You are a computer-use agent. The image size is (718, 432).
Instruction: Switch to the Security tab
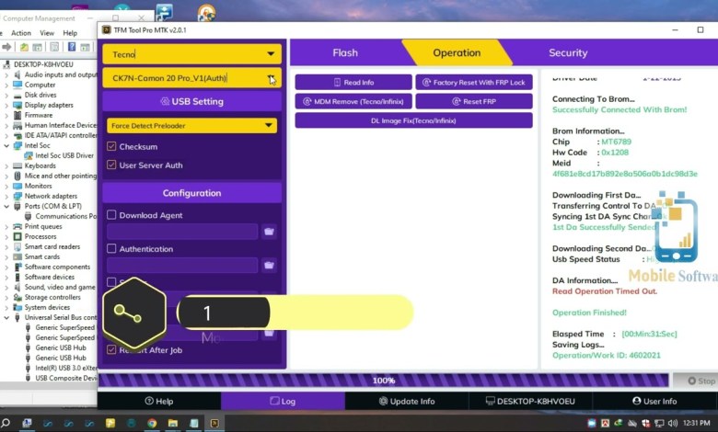coord(568,53)
